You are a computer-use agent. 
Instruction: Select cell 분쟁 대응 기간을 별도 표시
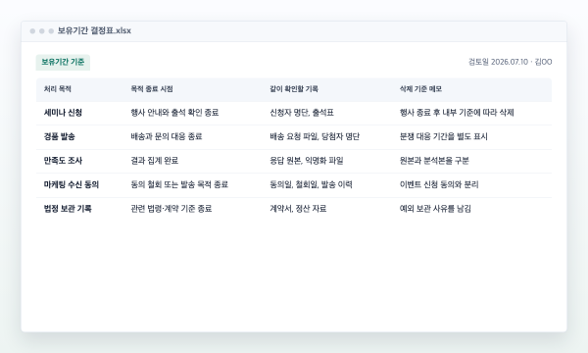point(444,136)
